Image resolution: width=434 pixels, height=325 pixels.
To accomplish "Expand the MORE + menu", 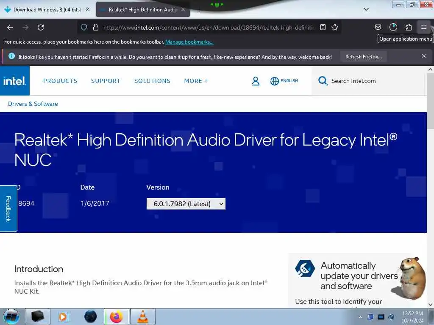I will point(196,81).
